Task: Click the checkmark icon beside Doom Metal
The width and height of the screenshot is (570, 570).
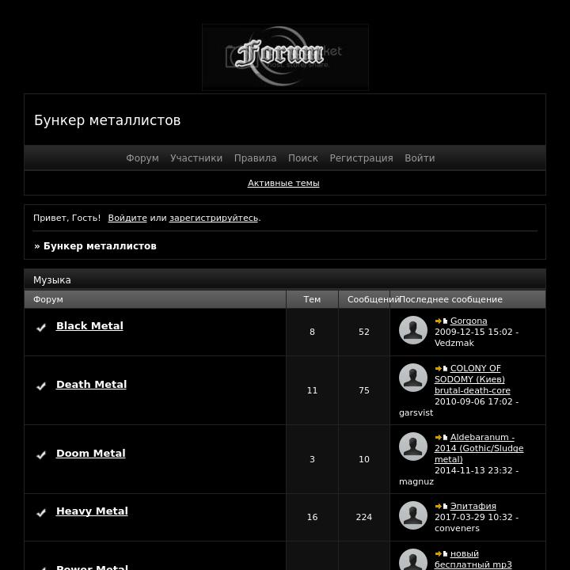Action: pos(41,454)
